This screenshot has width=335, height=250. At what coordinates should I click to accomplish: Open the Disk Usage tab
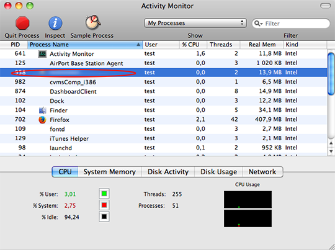tap(218, 172)
